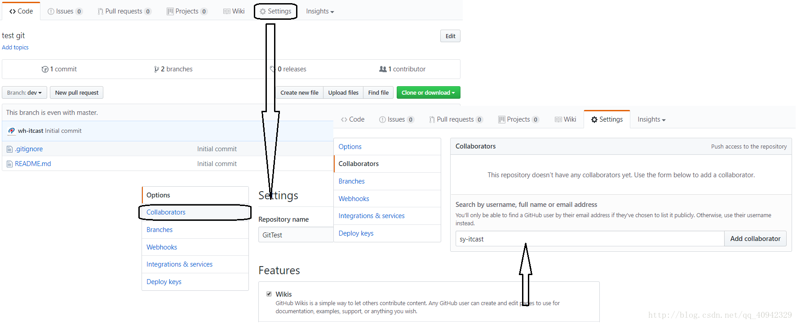The width and height of the screenshot is (797, 324).
Task: Open the README.md file
Action: coord(33,164)
